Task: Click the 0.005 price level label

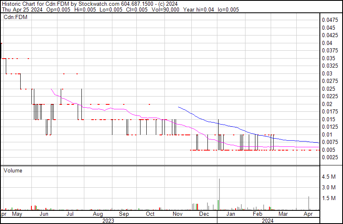Action: (329, 150)
